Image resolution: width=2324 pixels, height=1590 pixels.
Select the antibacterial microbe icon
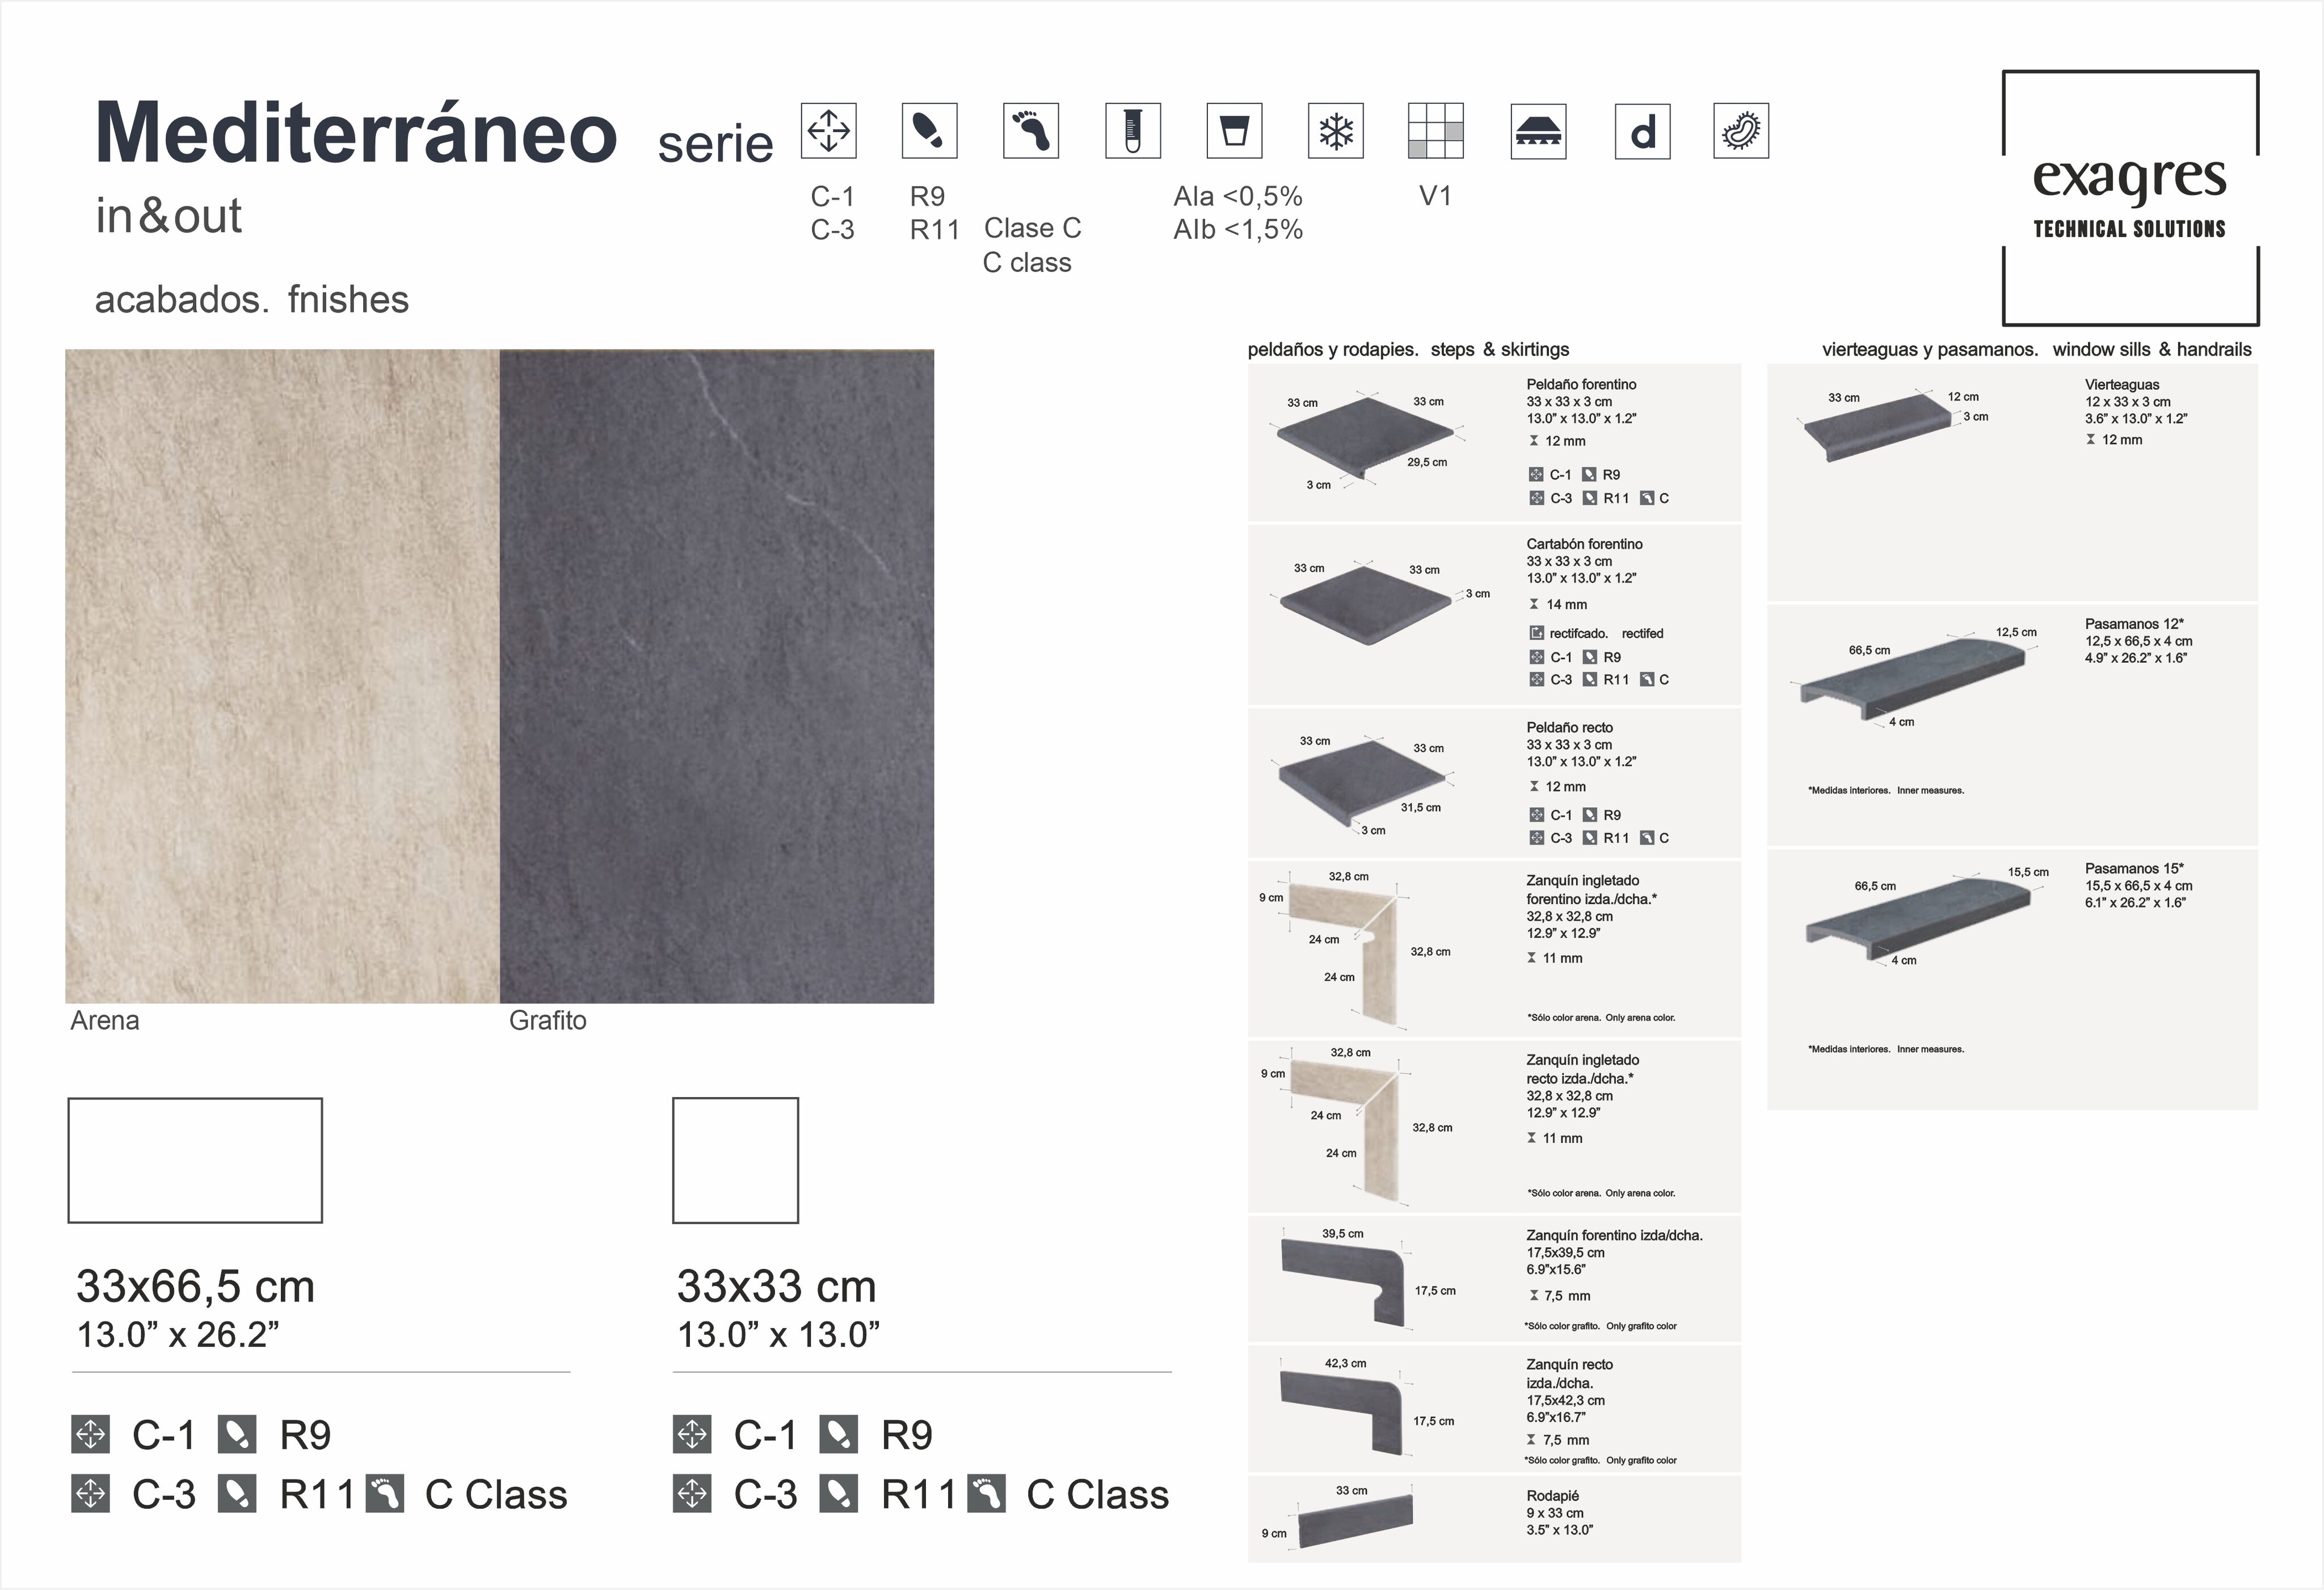[1745, 130]
